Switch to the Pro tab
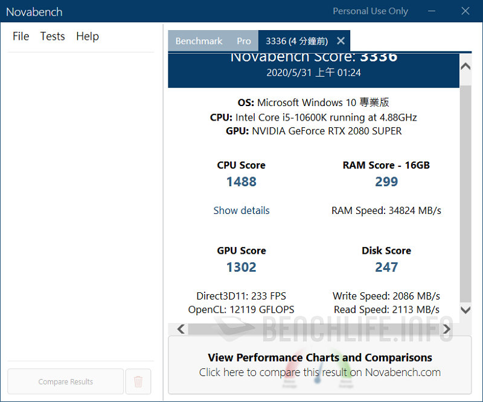Image resolution: width=483 pixels, height=402 pixels. (244, 40)
